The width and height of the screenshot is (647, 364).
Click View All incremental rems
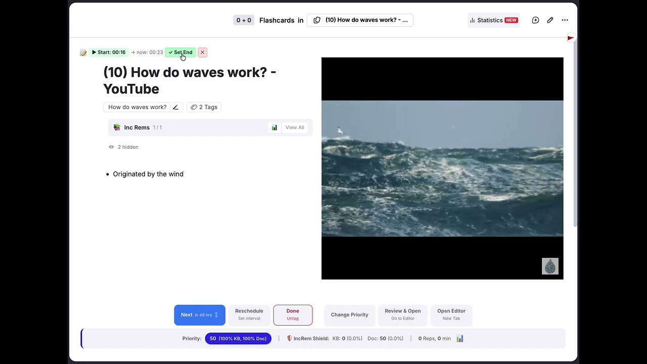295,127
